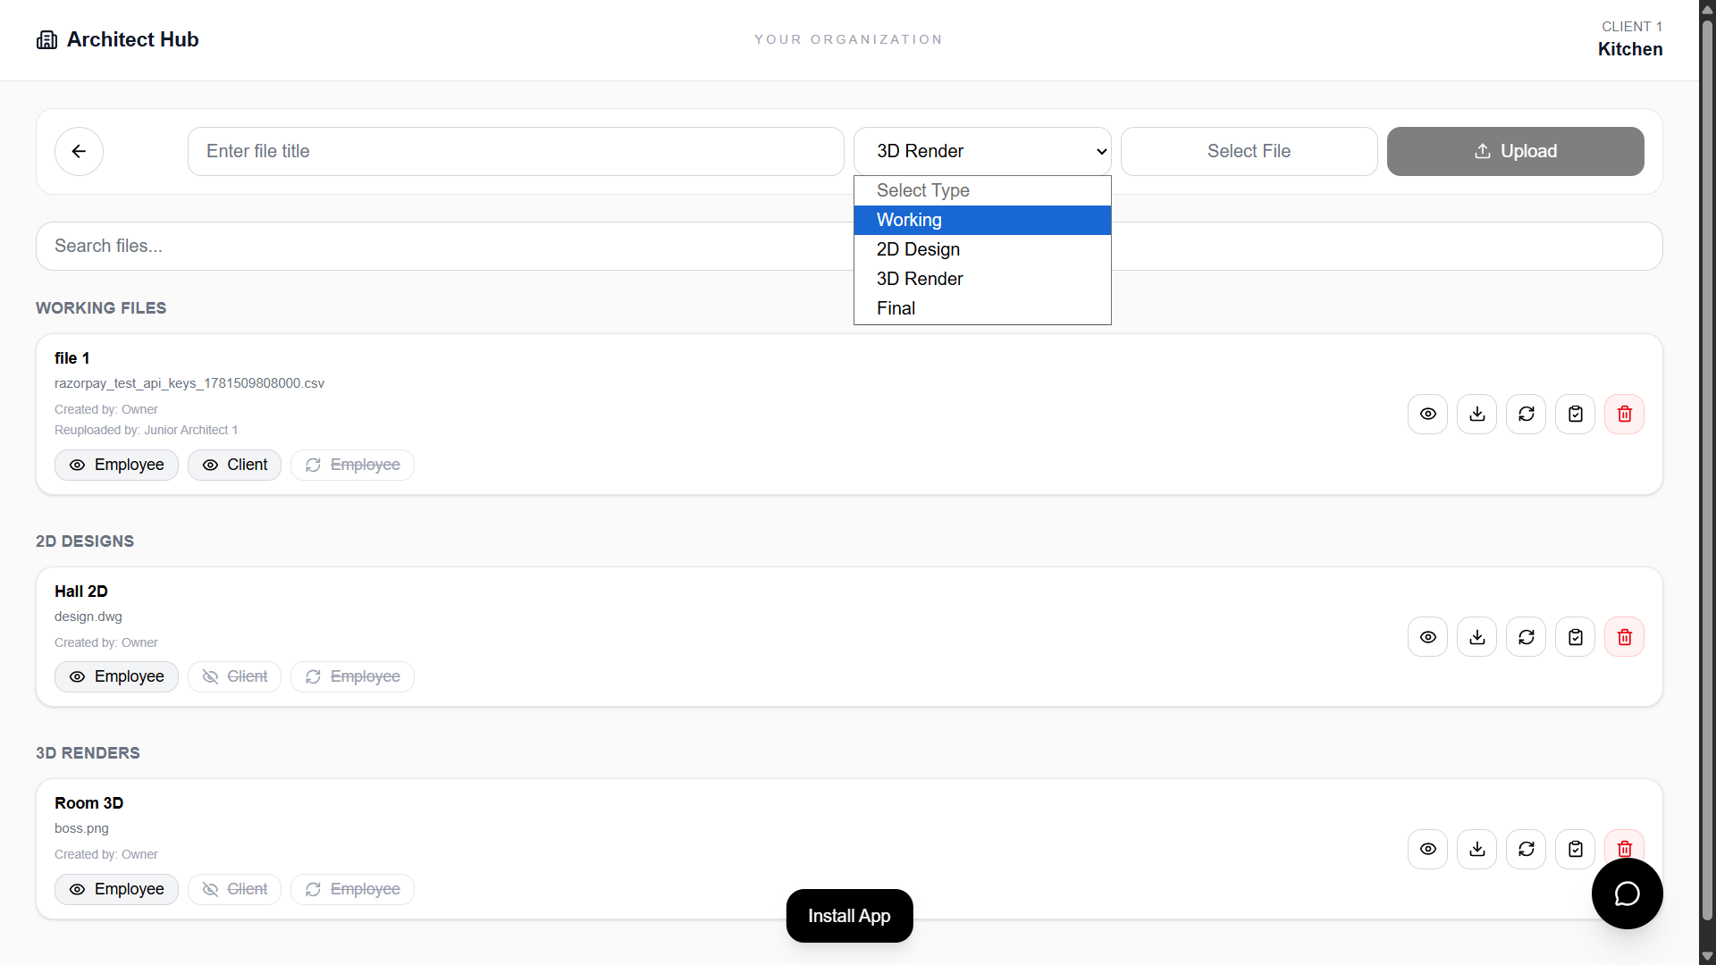Image resolution: width=1716 pixels, height=965 pixels.
Task: Open the 3D Render file type dropdown
Action: (982, 151)
